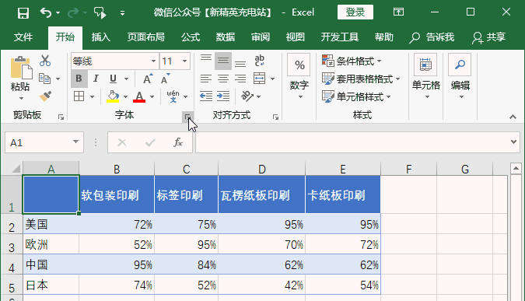Viewport: 525px width, 301px height.
Task: Switch to the 页面布局 tab
Action: coord(145,37)
